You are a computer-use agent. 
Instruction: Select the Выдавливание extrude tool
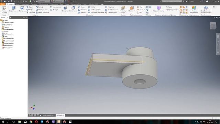pos(14,9)
